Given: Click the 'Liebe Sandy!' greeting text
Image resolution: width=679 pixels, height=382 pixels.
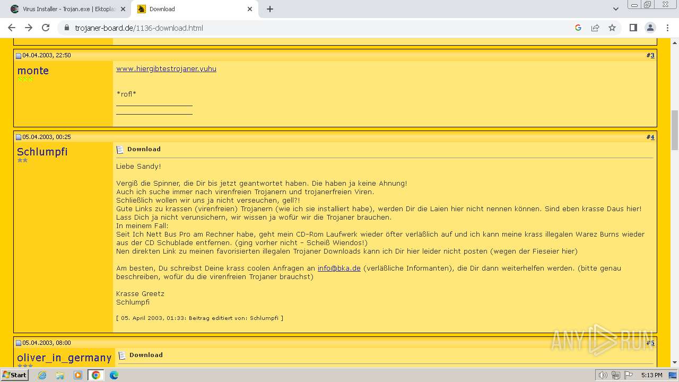Looking at the screenshot, I should pos(138,166).
